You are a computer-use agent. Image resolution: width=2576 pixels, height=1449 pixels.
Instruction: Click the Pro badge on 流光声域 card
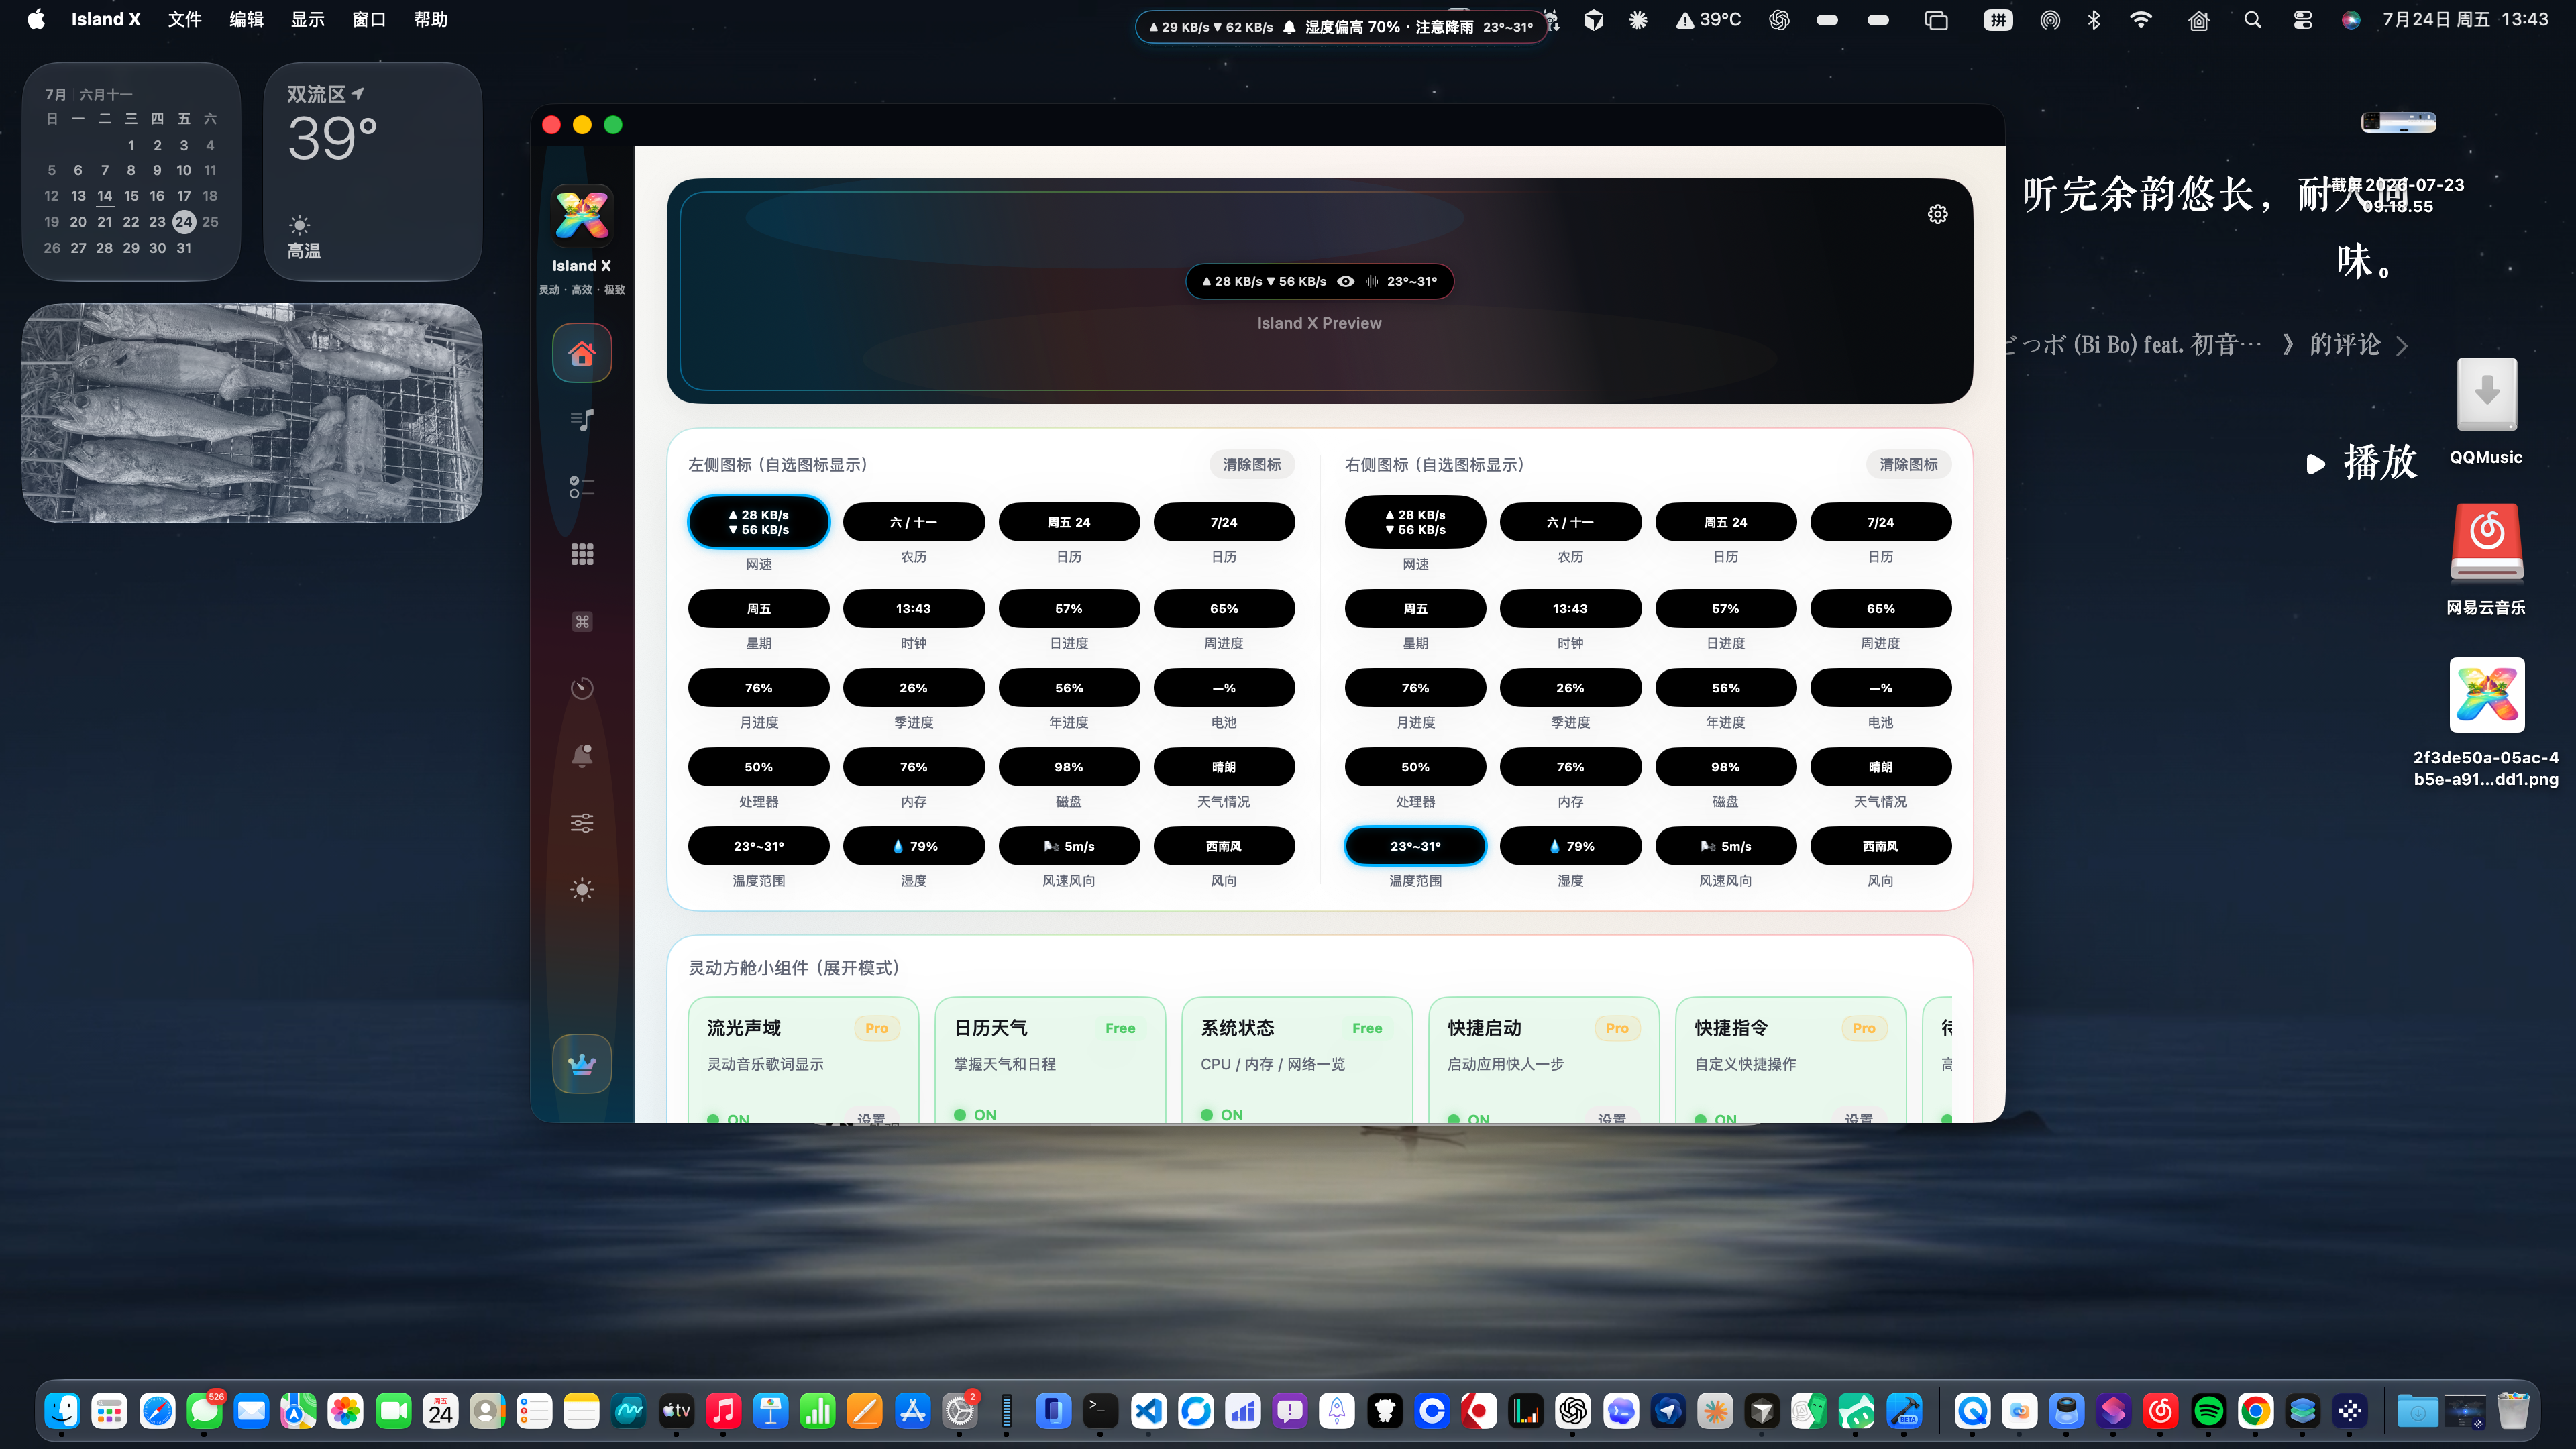pos(876,1028)
